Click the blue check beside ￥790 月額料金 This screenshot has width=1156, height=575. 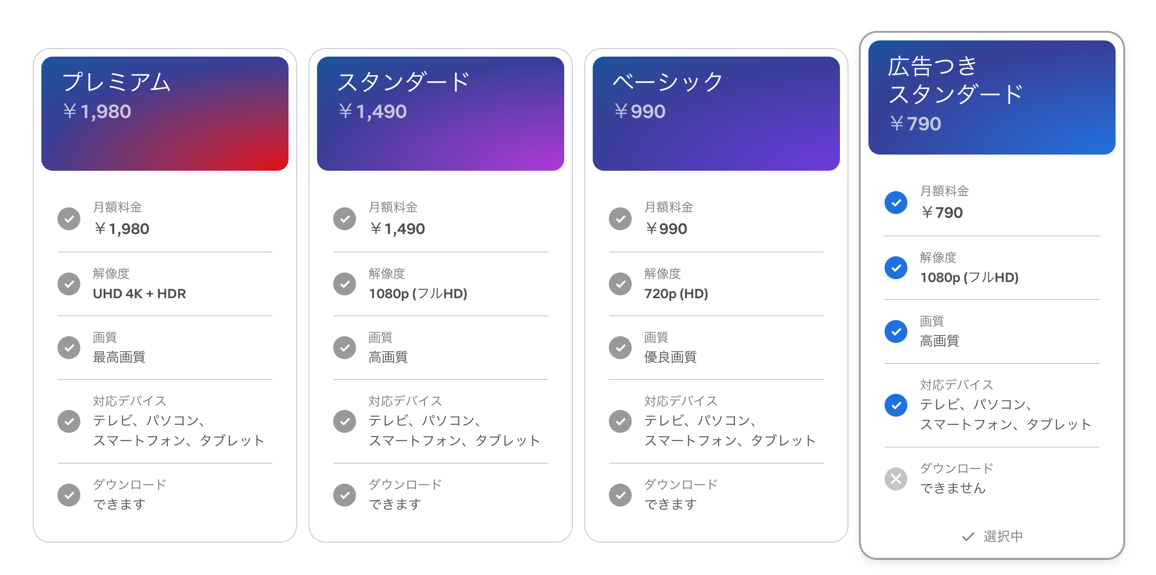coord(896,203)
